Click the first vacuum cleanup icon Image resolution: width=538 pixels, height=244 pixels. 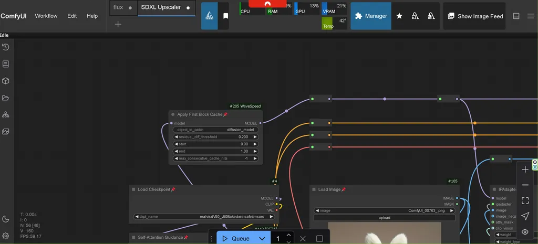click(415, 16)
